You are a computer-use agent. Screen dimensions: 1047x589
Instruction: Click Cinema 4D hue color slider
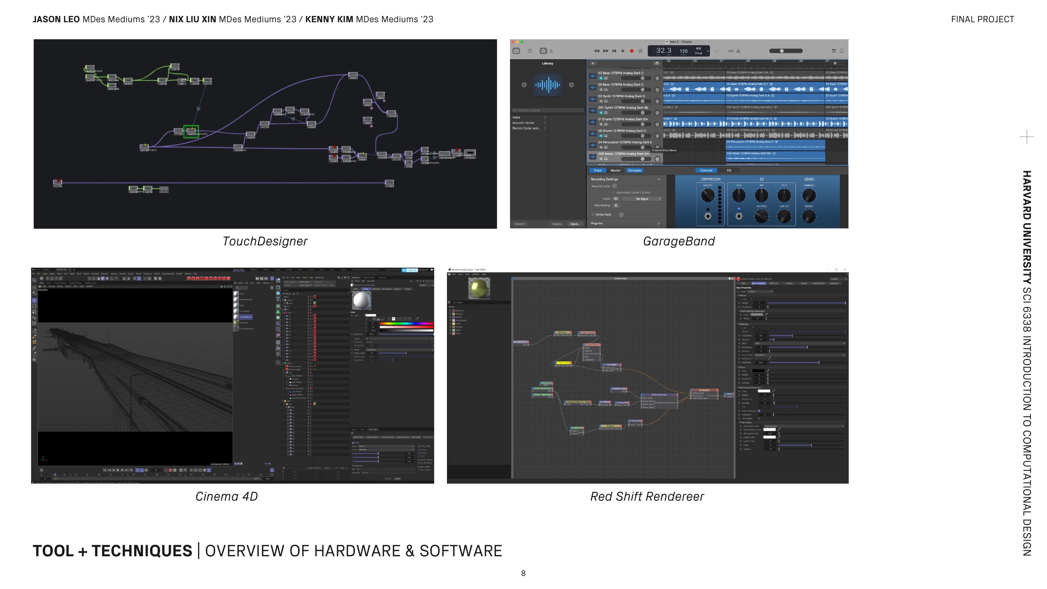point(406,324)
